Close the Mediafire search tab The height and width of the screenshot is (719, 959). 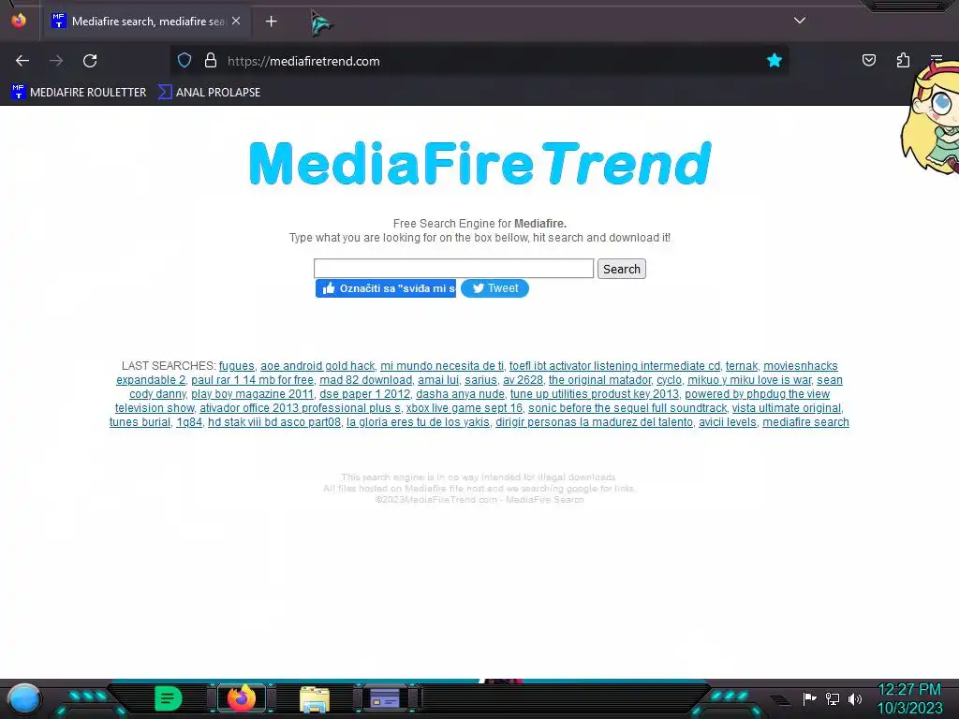click(236, 21)
